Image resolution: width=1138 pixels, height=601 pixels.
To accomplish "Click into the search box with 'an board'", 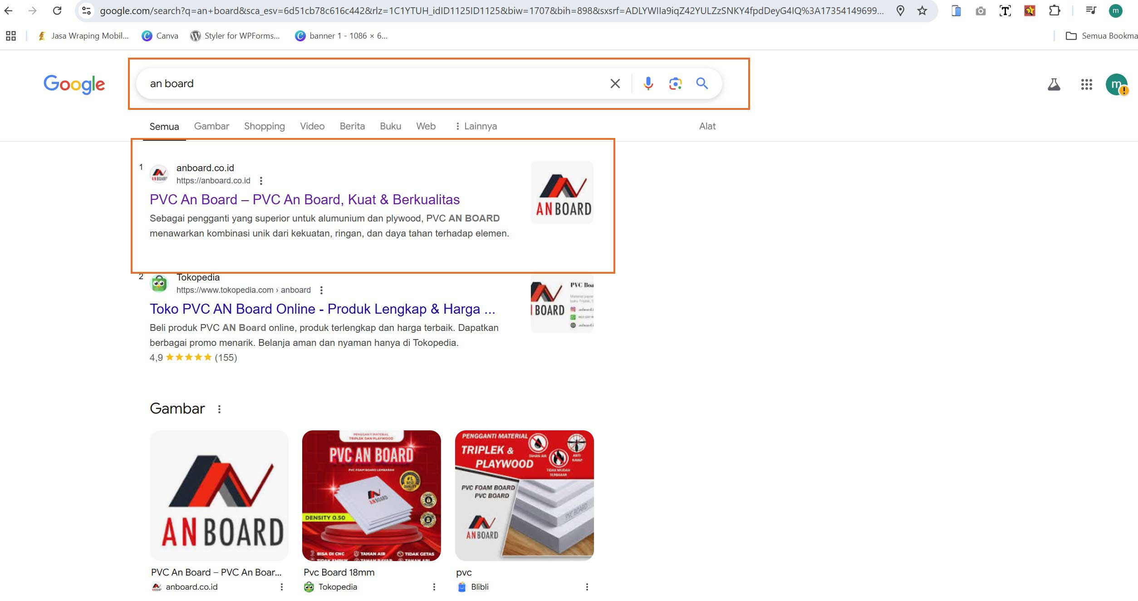I will coord(372,84).
